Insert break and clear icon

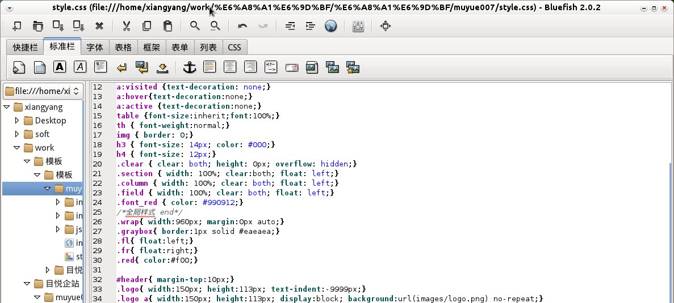pos(142,67)
